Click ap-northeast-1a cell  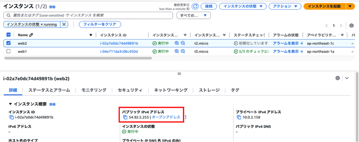320,51
